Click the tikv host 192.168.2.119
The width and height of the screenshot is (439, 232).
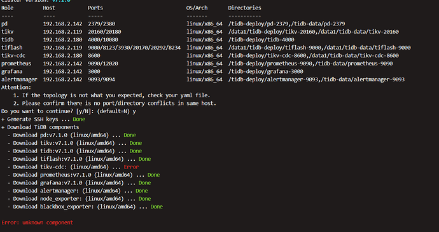[x=63, y=32]
